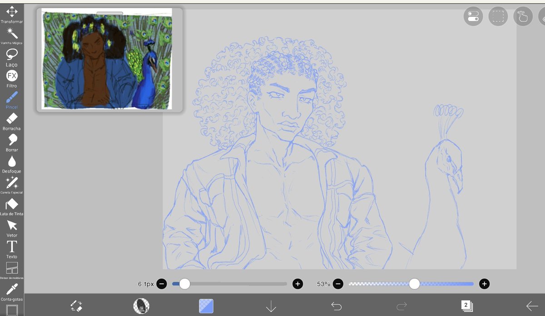Select the Texto tool

point(12,250)
